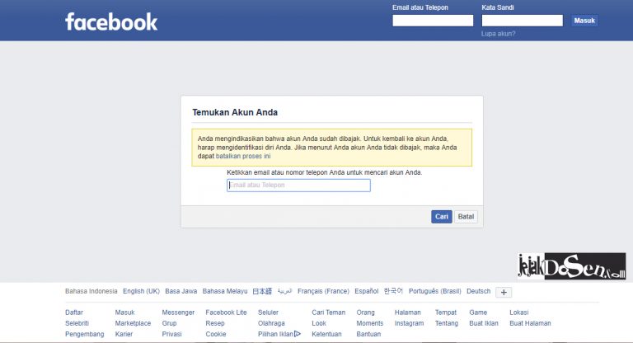This screenshot has height=343, width=633.
Task: Open the Daftar footer link
Action: (74, 312)
